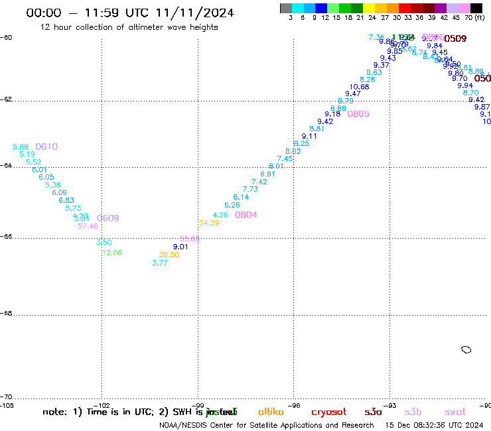Click the wave height value '5.19'

click(27, 154)
